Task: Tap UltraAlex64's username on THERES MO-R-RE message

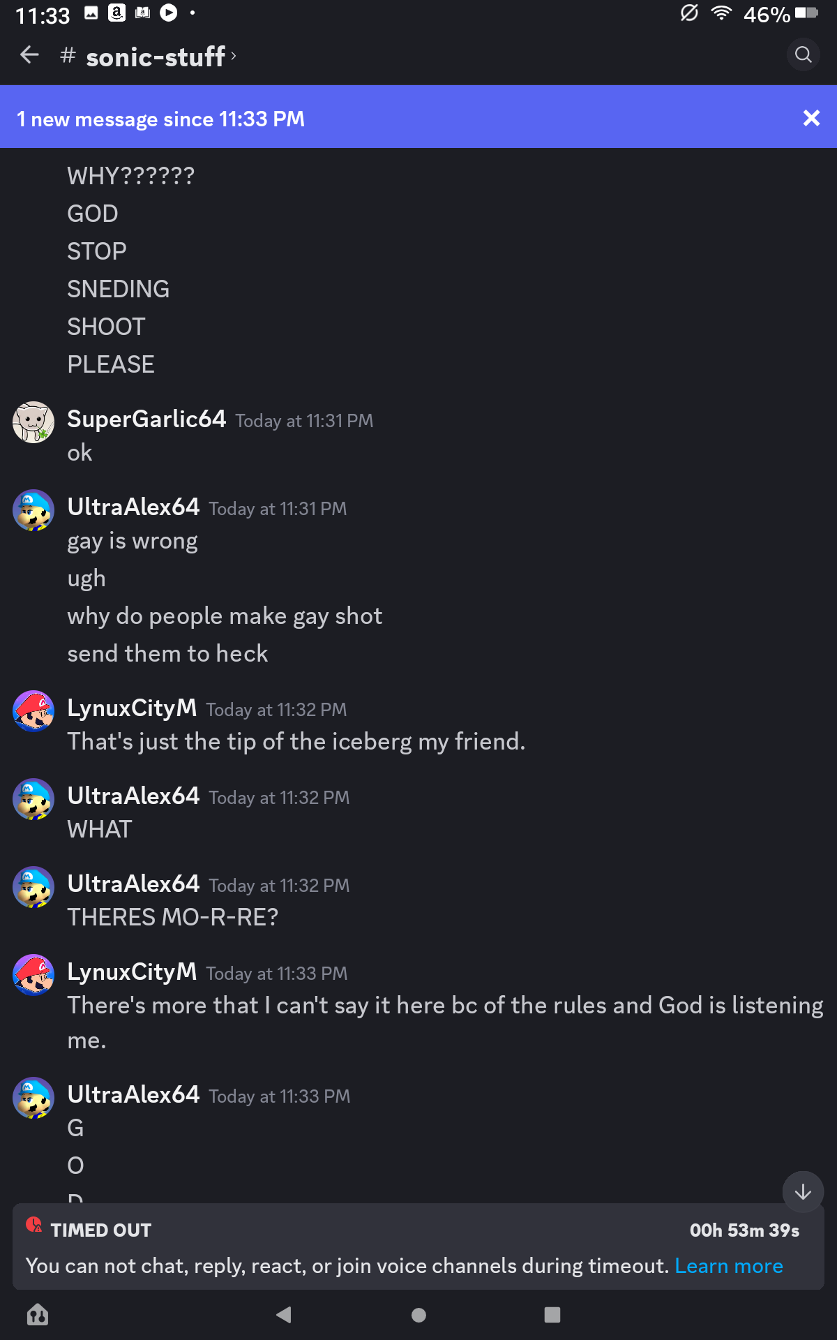Action: point(133,884)
